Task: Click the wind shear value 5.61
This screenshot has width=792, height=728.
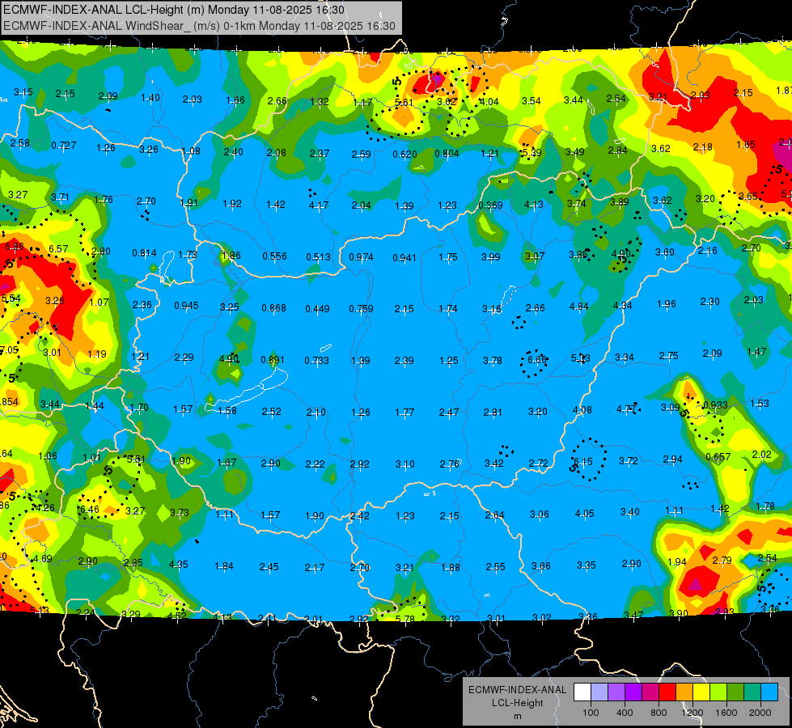Action: [404, 103]
